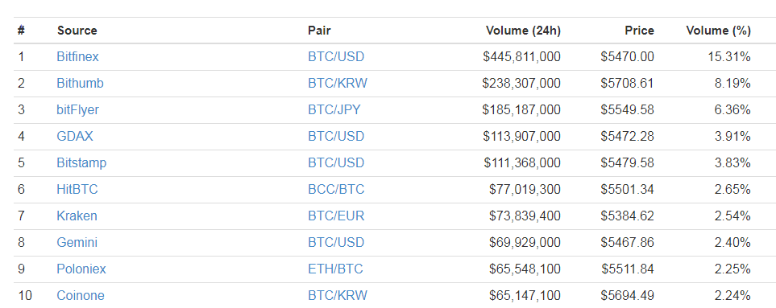Click the BTC/JPY pair link
Image resolution: width=776 pixels, height=308 pixels.
coord(334,109)
